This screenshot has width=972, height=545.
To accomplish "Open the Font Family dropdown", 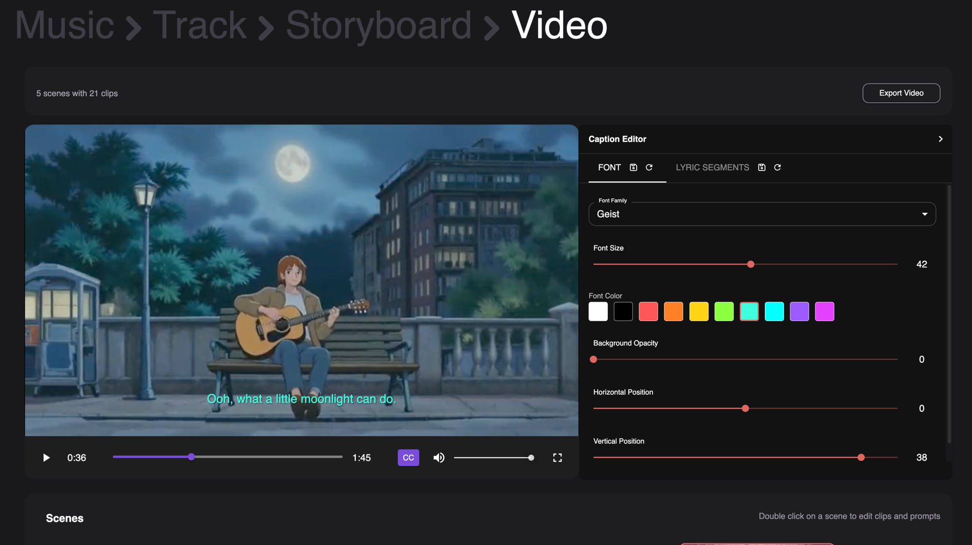I will tap(762, 214).
